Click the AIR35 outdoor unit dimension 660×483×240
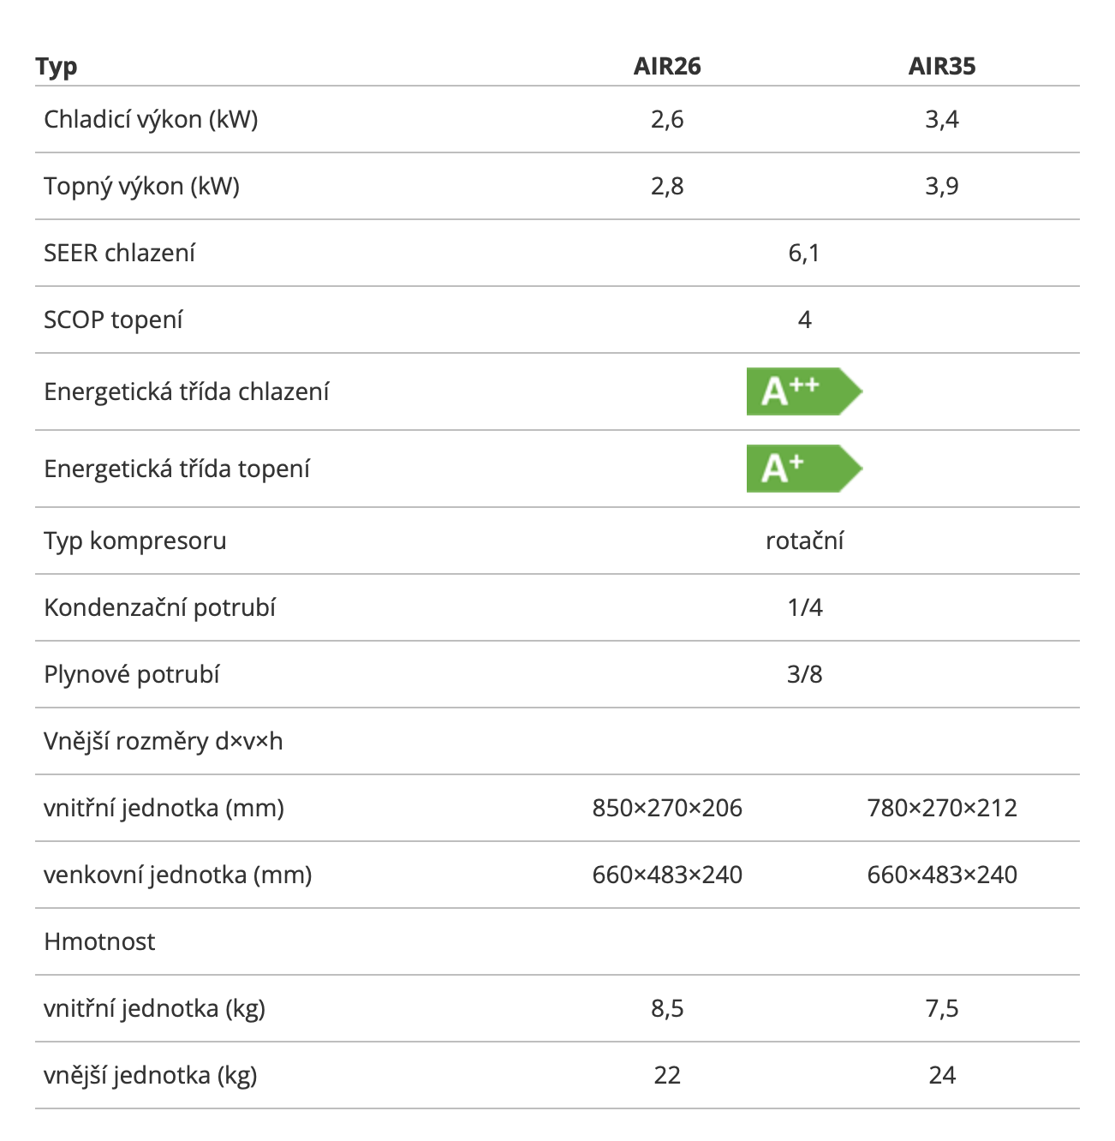This screenshot has width=1115, height=1141. [941, 875]
